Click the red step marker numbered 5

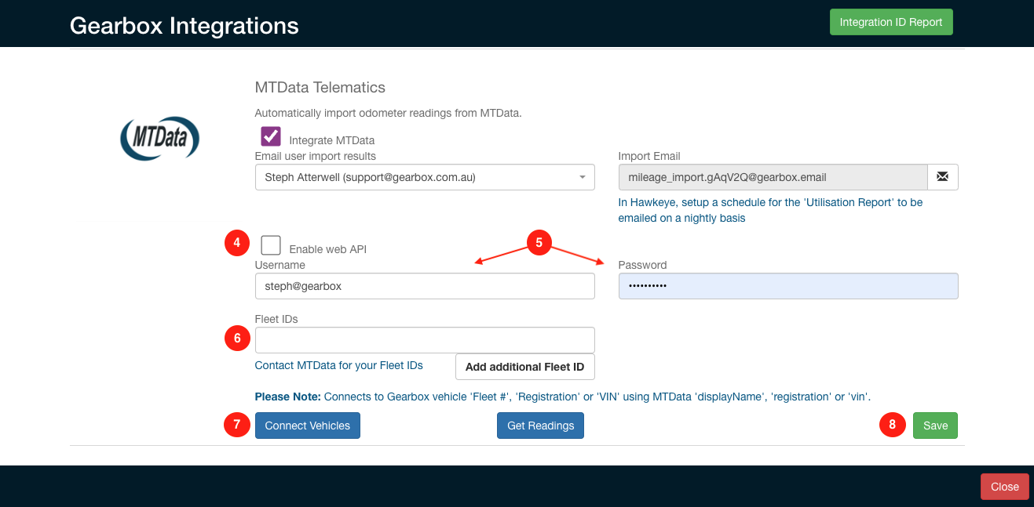(x=539, y=243)
